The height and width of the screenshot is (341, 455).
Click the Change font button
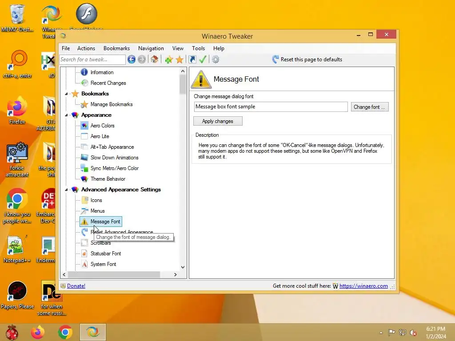point(370,107)
